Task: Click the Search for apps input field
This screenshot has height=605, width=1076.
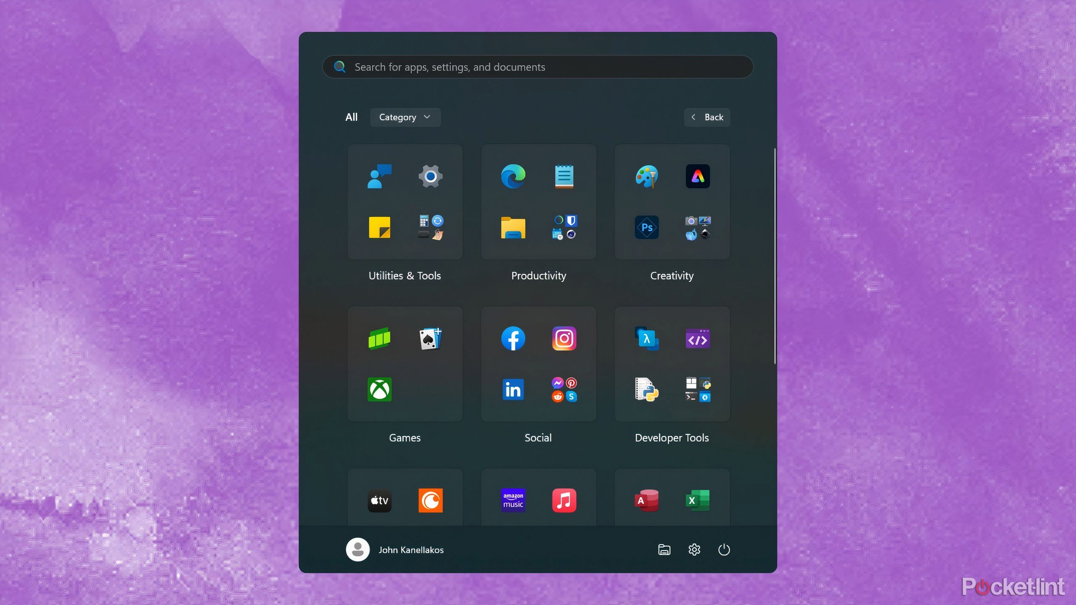Action: pos(538,66)
